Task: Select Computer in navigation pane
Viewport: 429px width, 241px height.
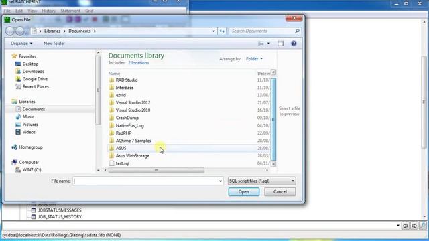Action: [29, 162]
